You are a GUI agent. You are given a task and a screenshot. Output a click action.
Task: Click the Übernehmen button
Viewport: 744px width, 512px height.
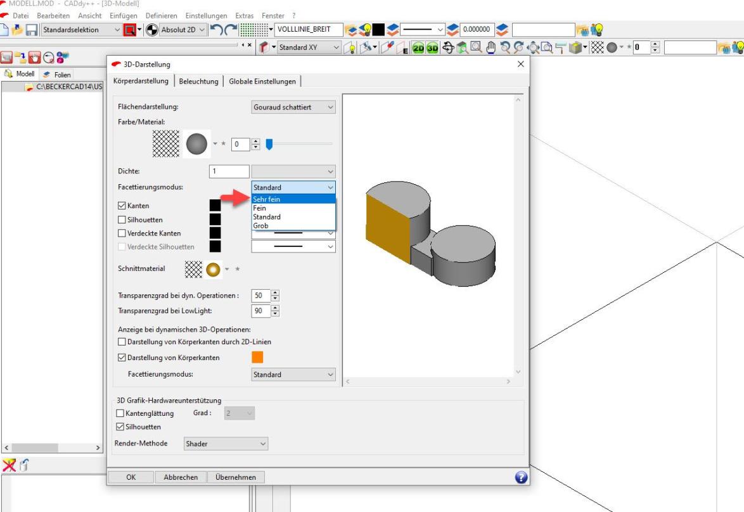(236, 477)
